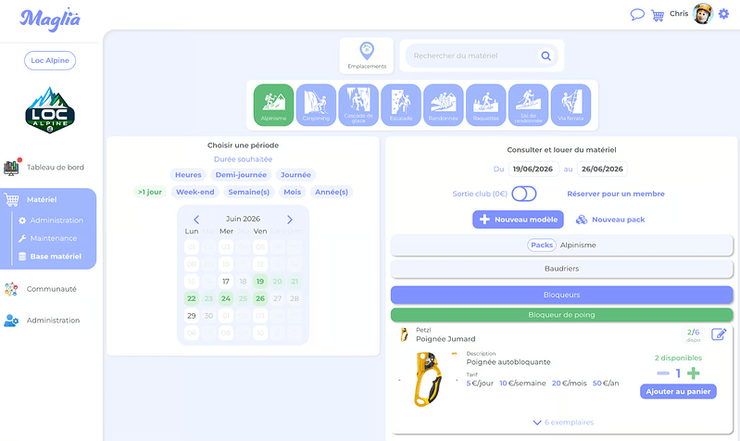The width and height of the screenshot is (740, 441).
Task: Click Réserver pour un membre link
Action: pyautogui.click(x=615, y=194)
